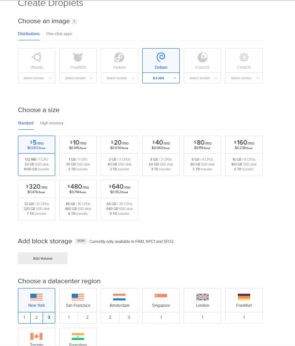The width and height of the screenshot is (295, 346).
Task: Click the Add Volume button
Action: (43, 258)
